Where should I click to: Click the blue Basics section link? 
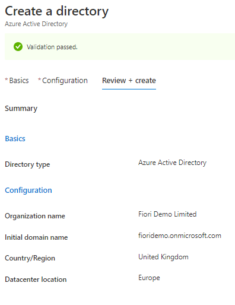coord(15,139)
